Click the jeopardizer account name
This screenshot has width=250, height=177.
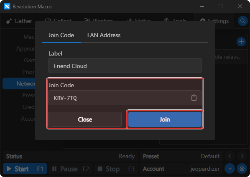pyautogui.click(x=205, y=169)
